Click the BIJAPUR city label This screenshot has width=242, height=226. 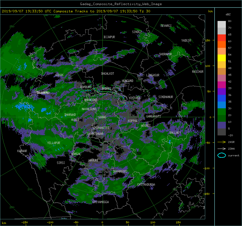[x=109, y=37]
